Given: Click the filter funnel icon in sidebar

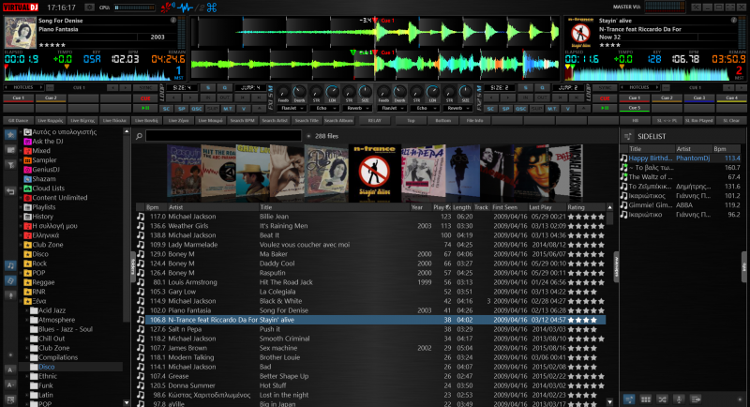Looking at the screenshot, I should [x=10, y=165].
